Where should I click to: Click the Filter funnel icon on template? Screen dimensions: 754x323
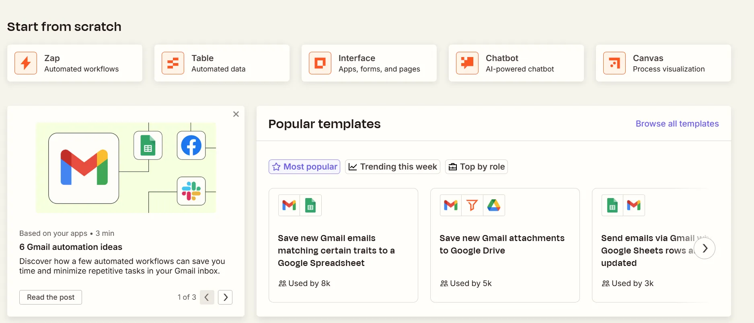click(472, 205)
